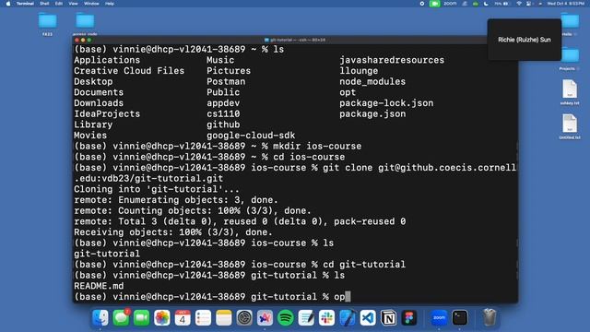Switch to Zoom app in dock
Viewport: 590px width, 332px height.
[x=439, y=318]
